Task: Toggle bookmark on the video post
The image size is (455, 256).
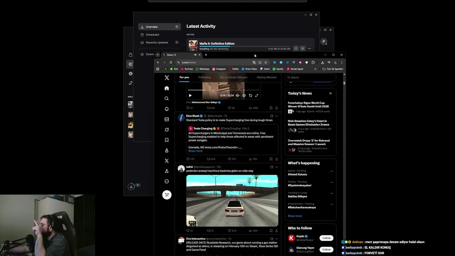Action: (271, 108)
